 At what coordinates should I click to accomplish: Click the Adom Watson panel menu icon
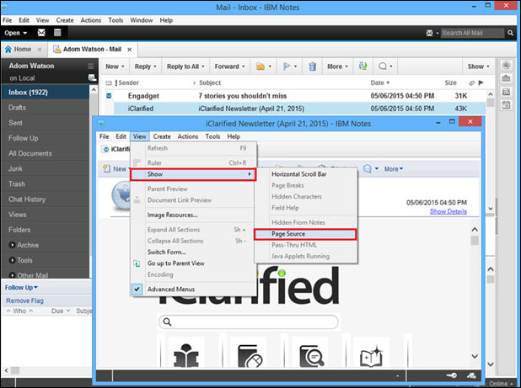[x=91, y=66]
